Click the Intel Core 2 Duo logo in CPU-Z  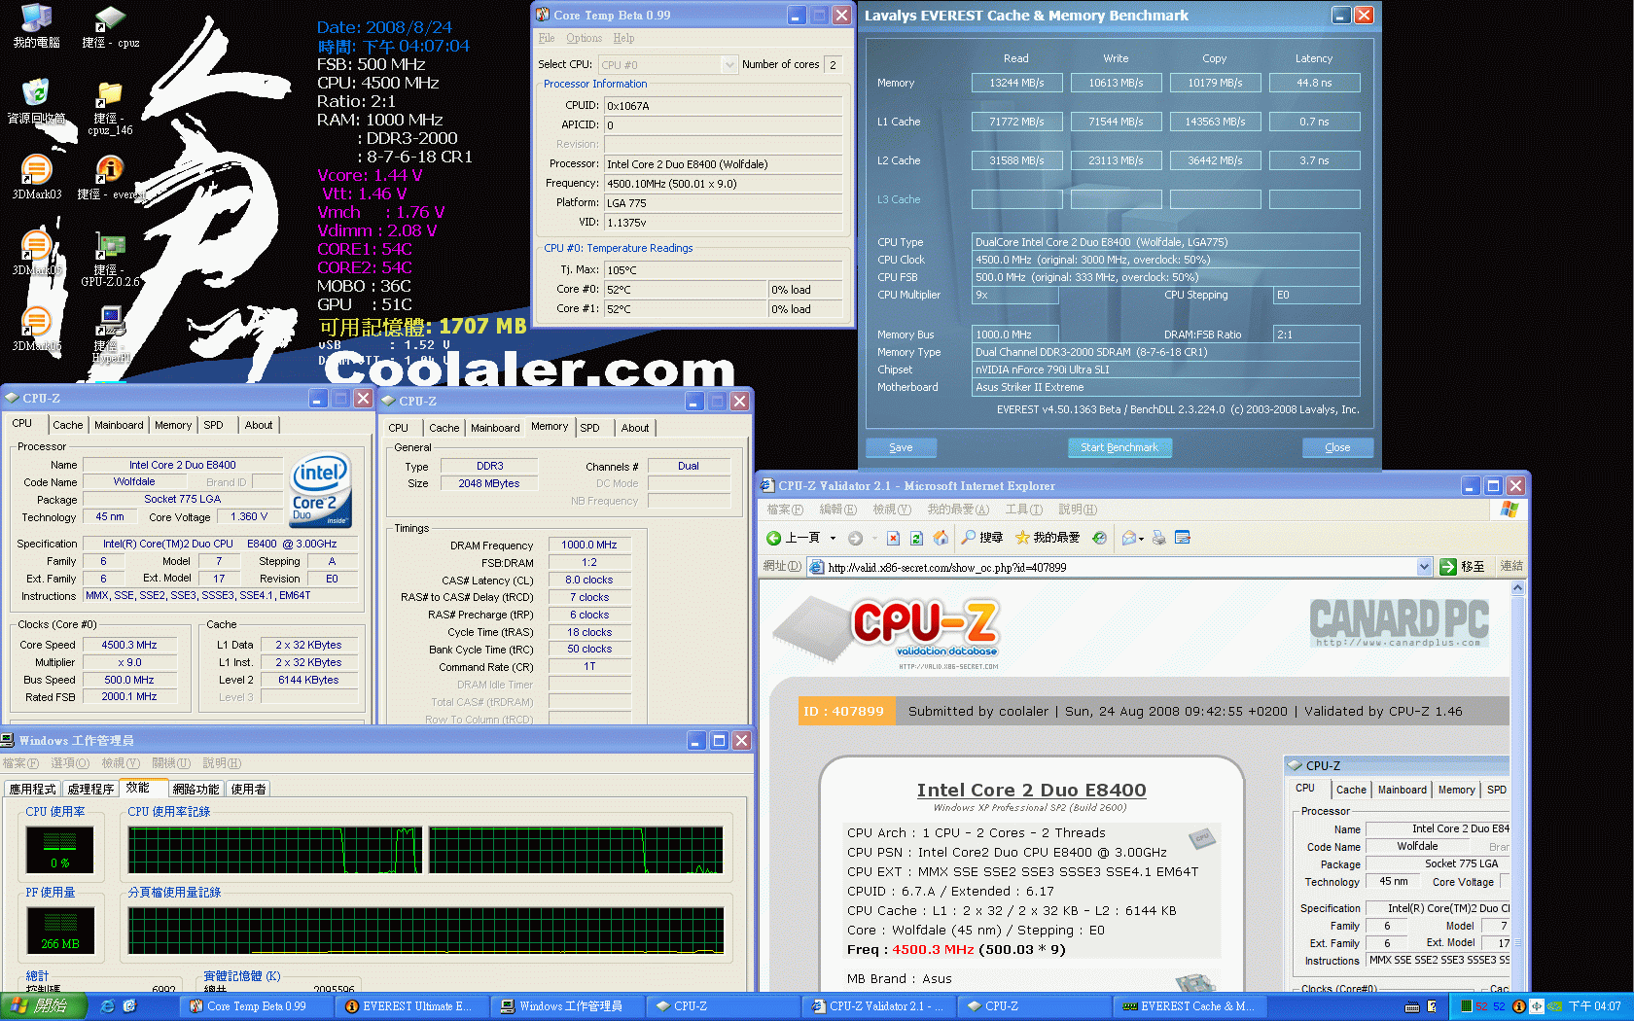(x=321, y=491)
